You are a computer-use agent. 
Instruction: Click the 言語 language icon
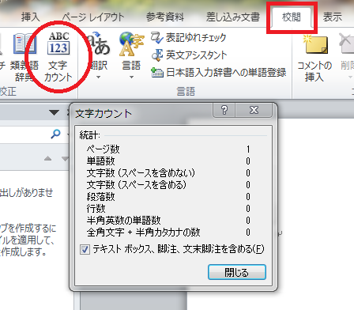131,45
